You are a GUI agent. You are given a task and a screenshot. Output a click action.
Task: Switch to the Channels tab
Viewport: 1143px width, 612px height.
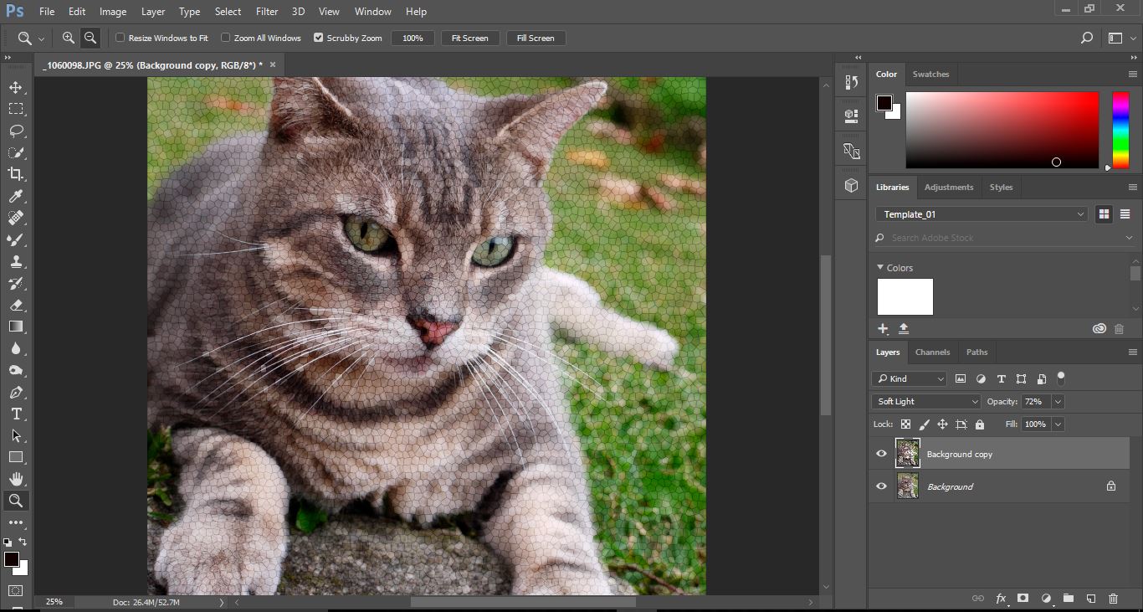pos(932,352)
